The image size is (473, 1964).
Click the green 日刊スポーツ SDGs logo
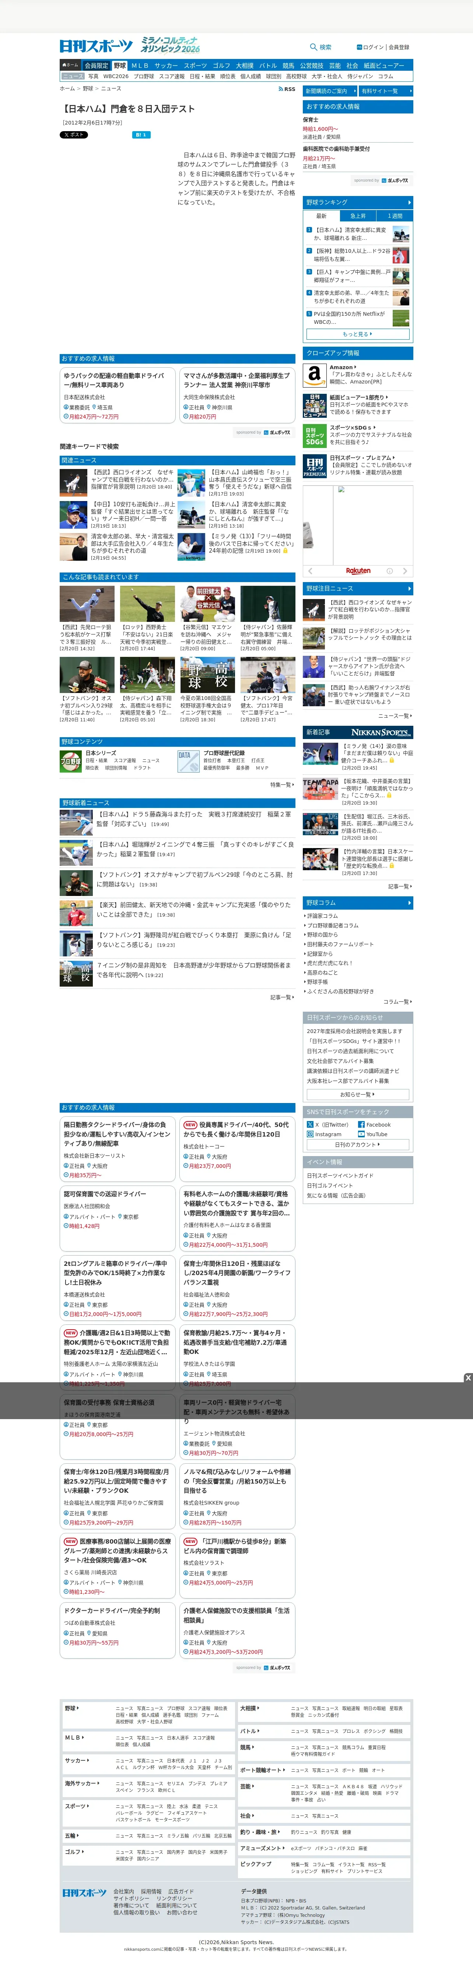(x=314, y=436)
